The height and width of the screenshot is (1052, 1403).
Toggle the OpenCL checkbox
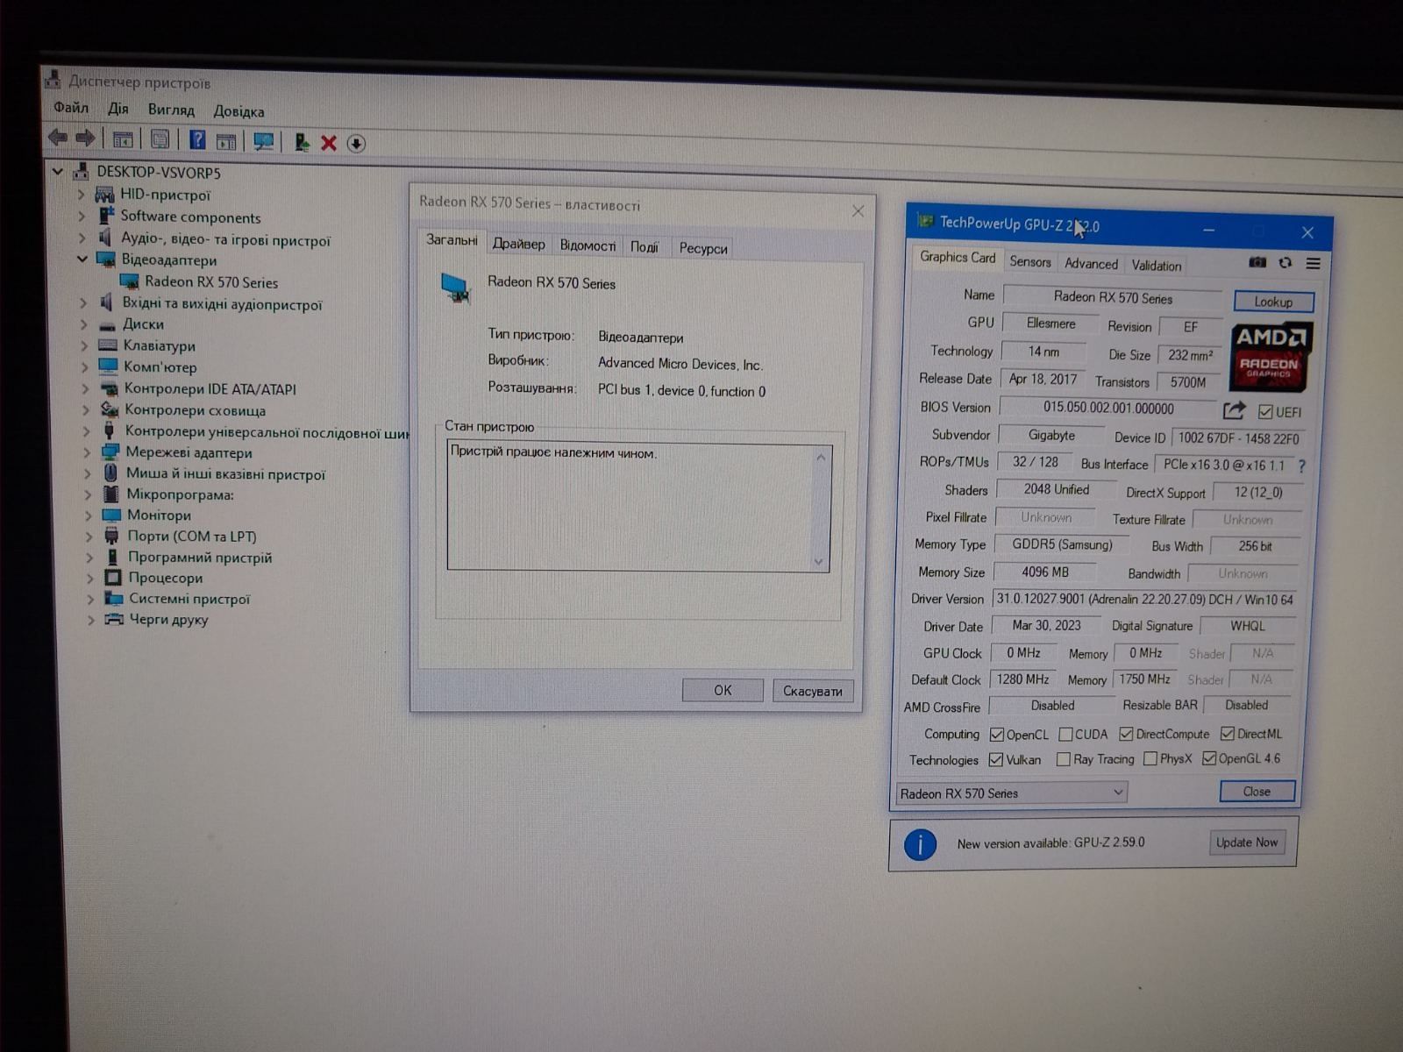[x=996, y=735]
